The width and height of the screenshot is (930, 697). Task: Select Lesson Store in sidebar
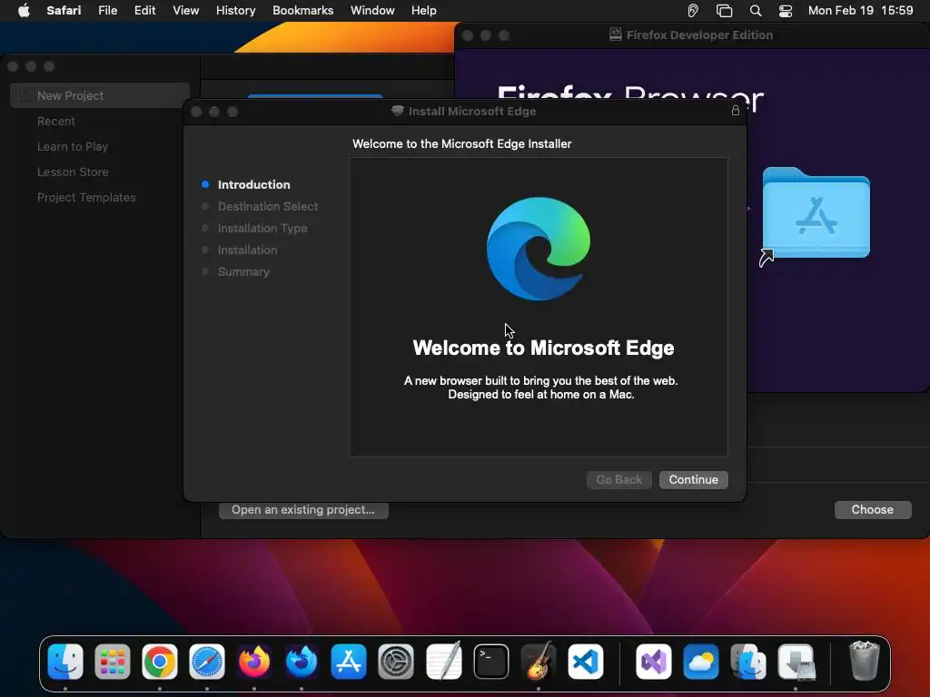click(x=73, y=172)
